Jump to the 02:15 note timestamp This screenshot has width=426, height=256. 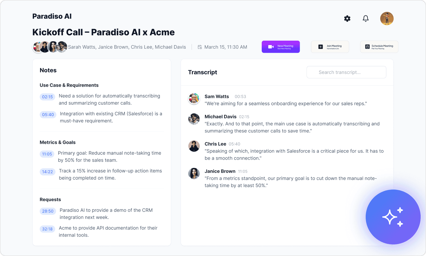click(x=48, y=97)
